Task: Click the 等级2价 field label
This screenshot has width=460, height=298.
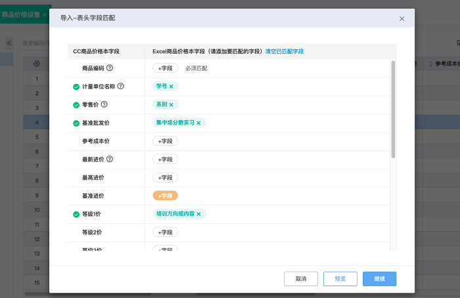Action: click(92, 232)
